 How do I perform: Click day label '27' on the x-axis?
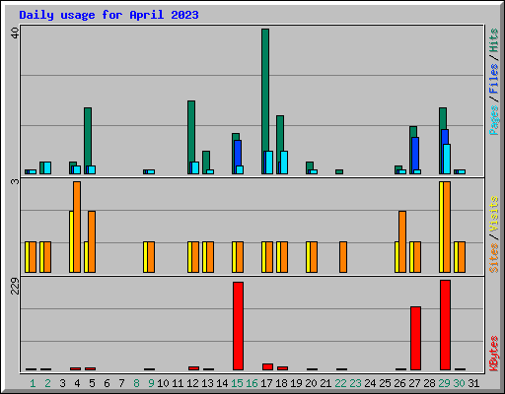pos(414,383)
